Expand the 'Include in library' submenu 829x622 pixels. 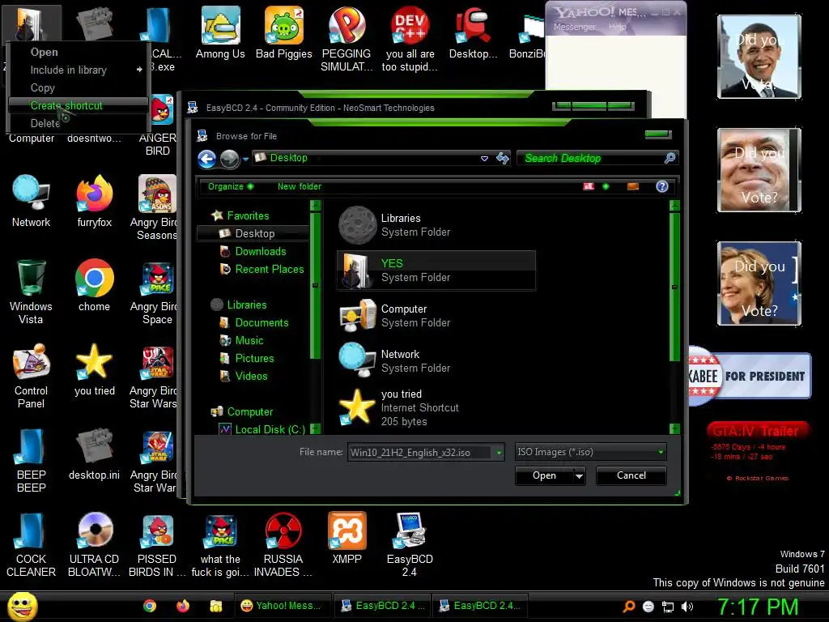[139, 70]
